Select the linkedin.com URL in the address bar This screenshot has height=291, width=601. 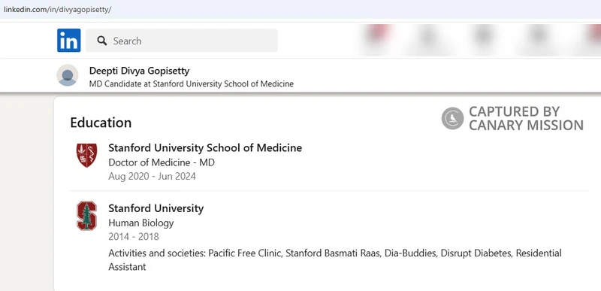point(58,10)
